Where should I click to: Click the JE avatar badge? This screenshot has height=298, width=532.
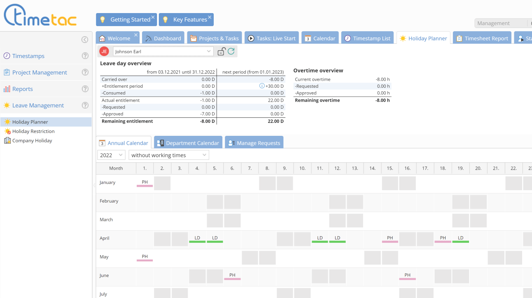[x=104, y=51]
